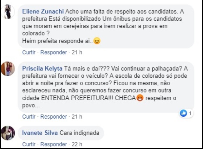Click Ivanete Silva's avatar image
Screen dimensions: 203x149
tap(9, 133)
